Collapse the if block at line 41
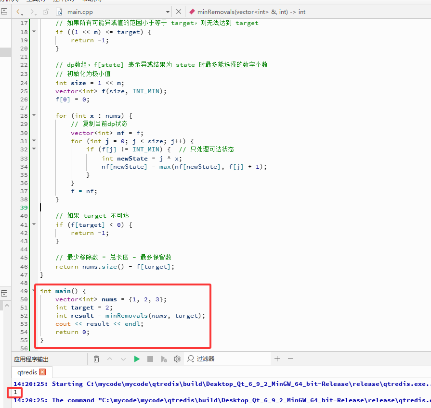The width and height of the screenshot is (431, 408). [34, 224]
